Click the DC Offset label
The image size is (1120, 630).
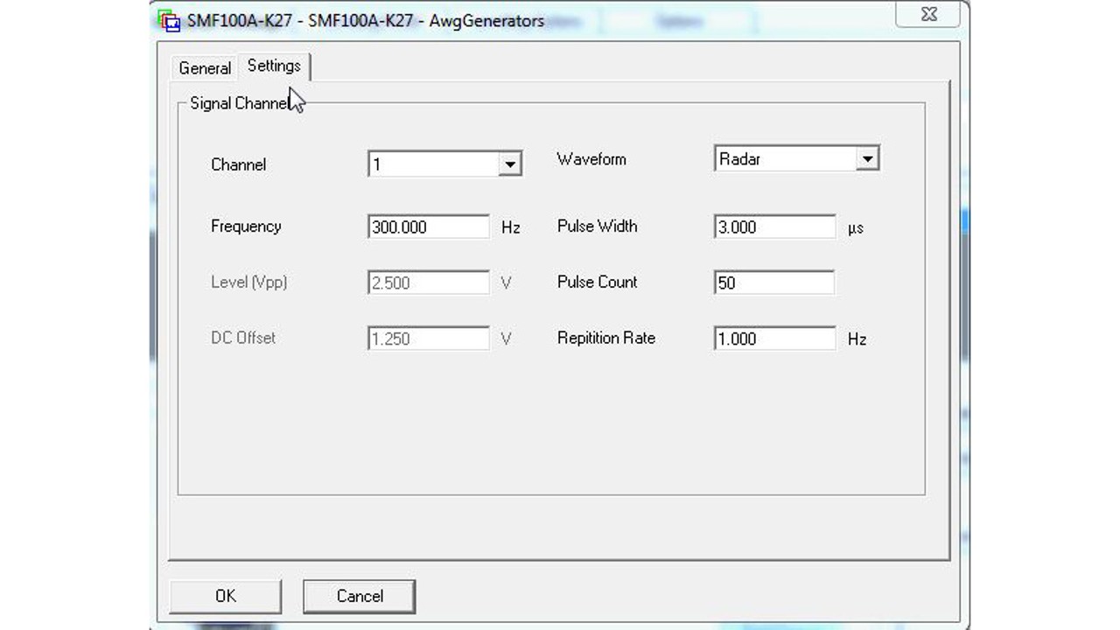pyautogui.click(x=243, y=338)
